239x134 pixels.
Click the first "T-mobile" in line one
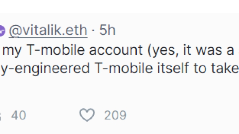(56, 50)
